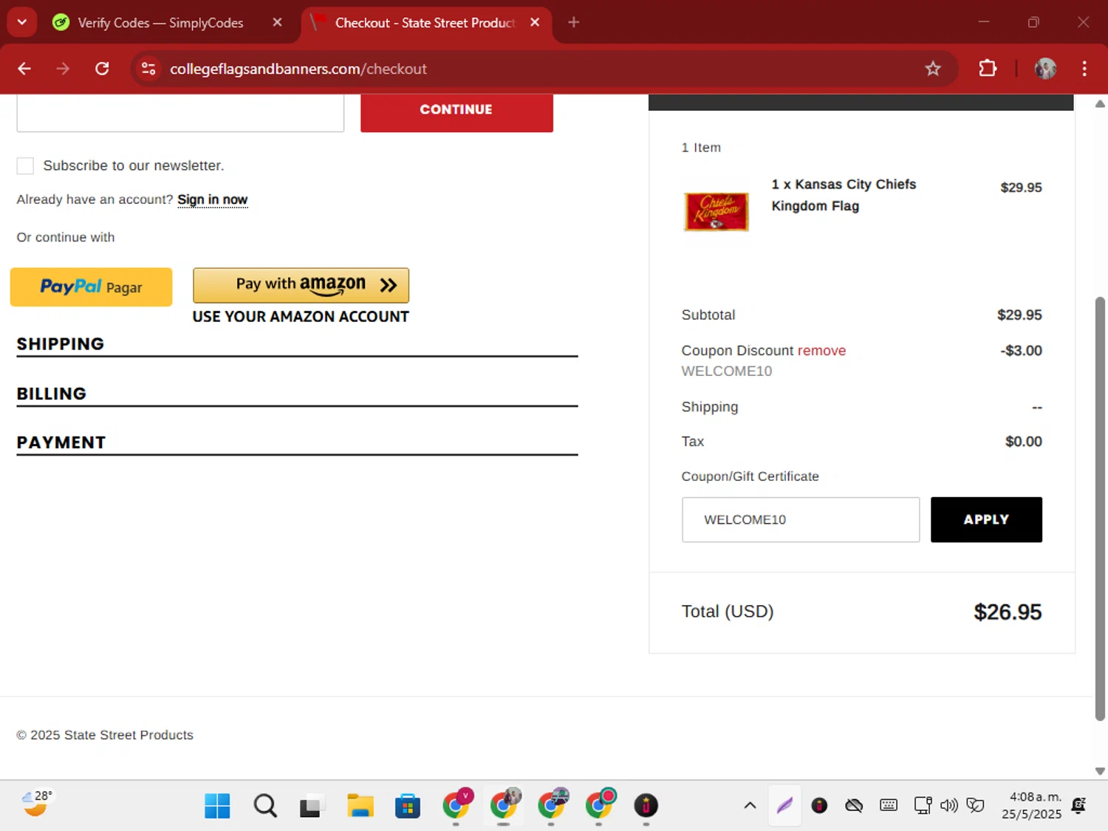Show hidden system tray icons
This screenshot has height=831, width=1108.
[750, 805]
